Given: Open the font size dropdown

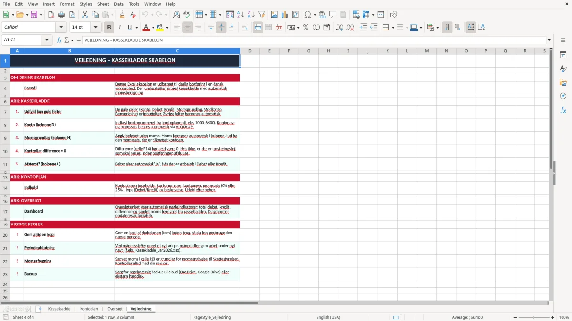Looking at the screenshot, I should pyautogui.click(x=95, y=27).
